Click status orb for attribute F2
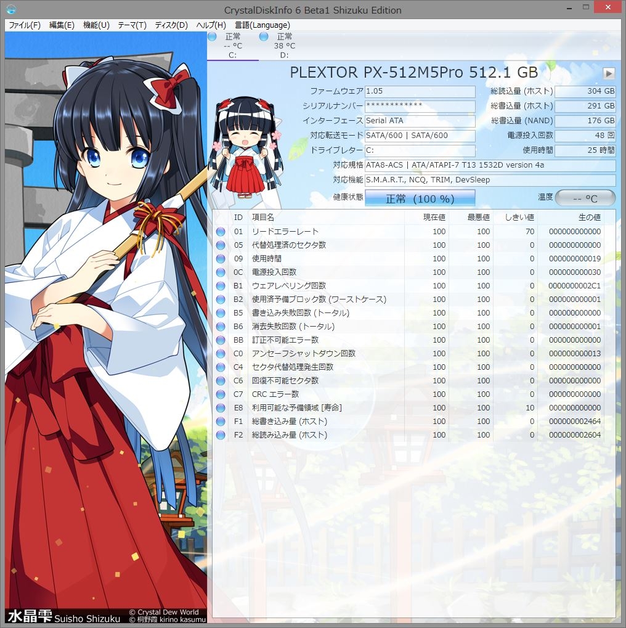This screenshot has width=626, height=628. pyautogui.click(x=221, y=435)
